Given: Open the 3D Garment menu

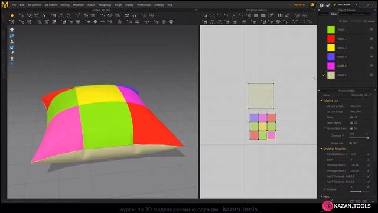Looking at the screenshot, I should pos(35,5).
